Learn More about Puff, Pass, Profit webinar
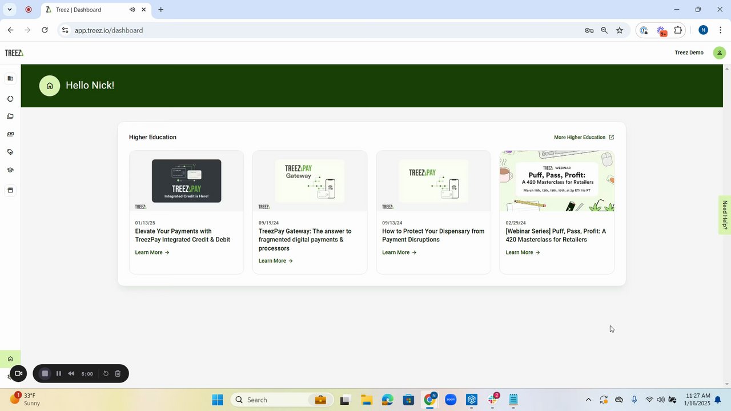731x411 pixels. click(x=523, y=252)
